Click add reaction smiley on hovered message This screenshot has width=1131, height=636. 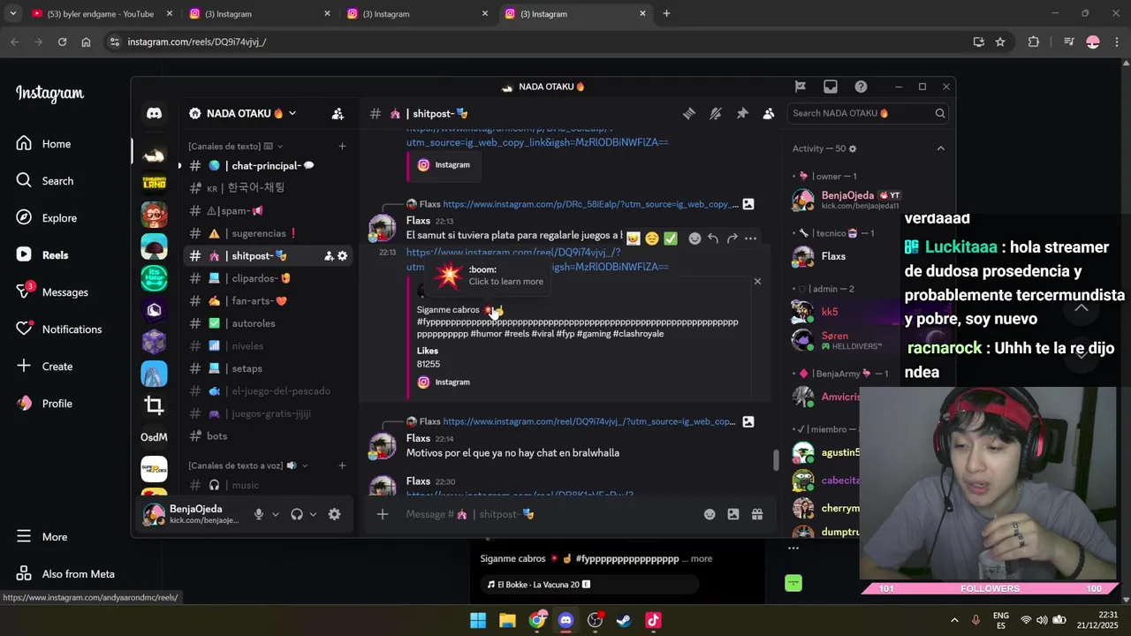tap(695, 238)
